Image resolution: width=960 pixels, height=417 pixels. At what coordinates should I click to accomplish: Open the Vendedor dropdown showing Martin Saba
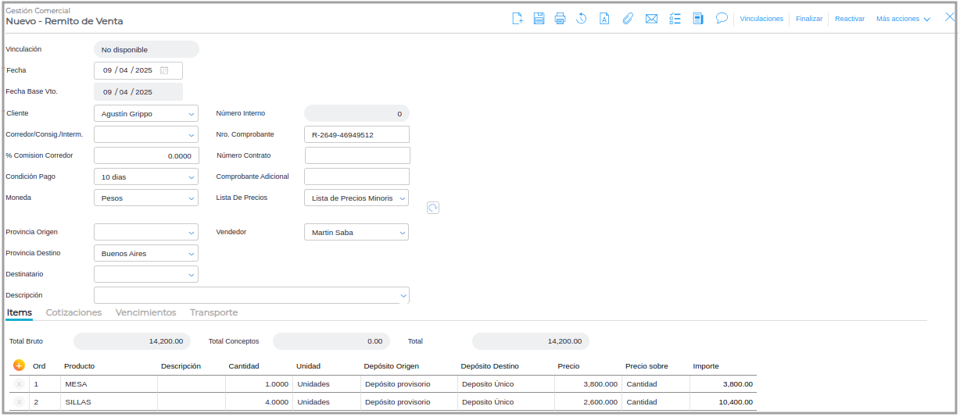pos(356,233)
